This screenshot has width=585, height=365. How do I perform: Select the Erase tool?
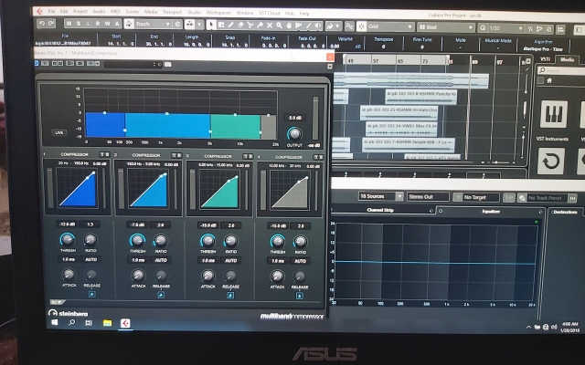coord(240,26)
